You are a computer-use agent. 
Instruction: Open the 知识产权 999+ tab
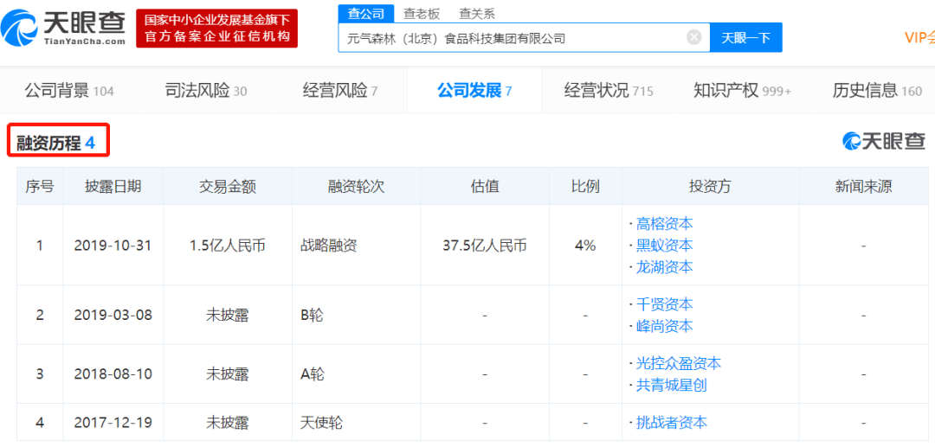[x=743, y=91]
